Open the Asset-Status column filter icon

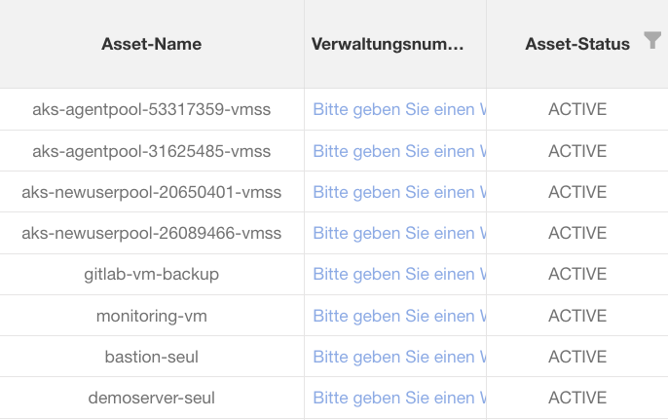(x=652, y=41)
